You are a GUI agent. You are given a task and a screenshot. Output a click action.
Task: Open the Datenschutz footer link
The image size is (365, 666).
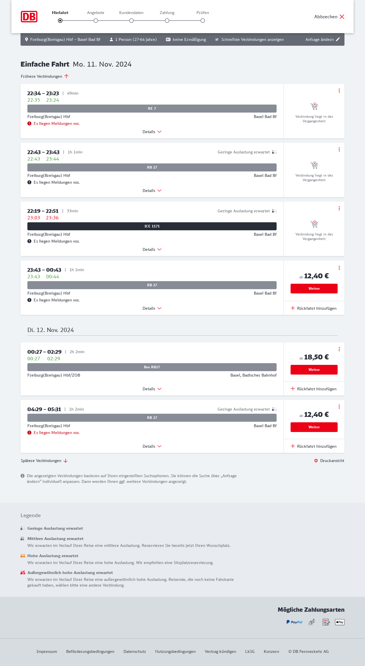[x=135, y=651]
